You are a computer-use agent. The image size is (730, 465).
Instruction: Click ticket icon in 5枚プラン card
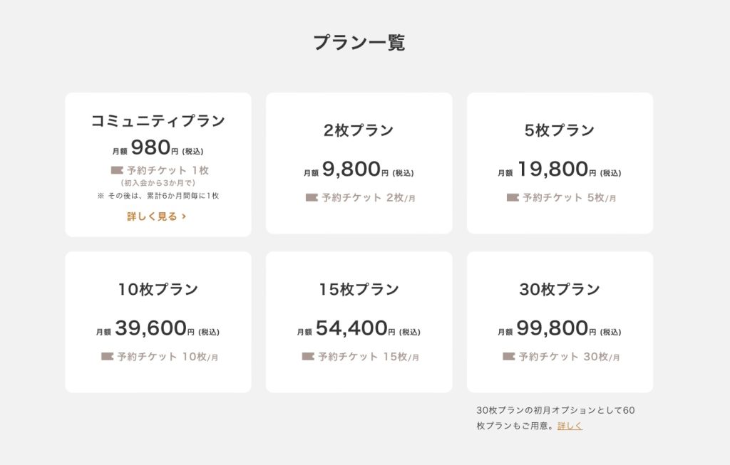(x=513, y=198)
